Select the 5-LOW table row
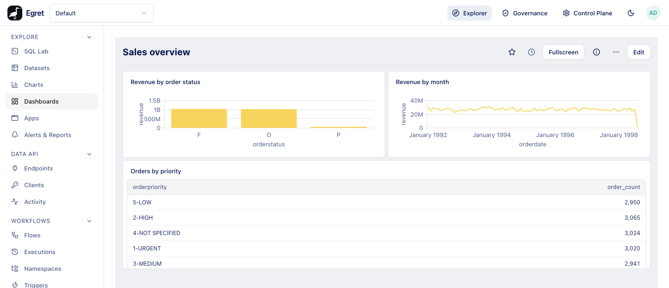Viewport: 669px width, 288px height. [x=387, y=203]
